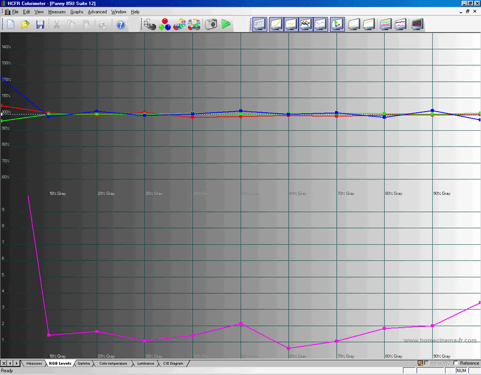Open the Measures menu
Image resolution: width=481 pixels, height=375 pixels.
tap(57, 12)
